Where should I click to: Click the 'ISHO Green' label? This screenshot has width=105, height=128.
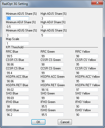48,110
